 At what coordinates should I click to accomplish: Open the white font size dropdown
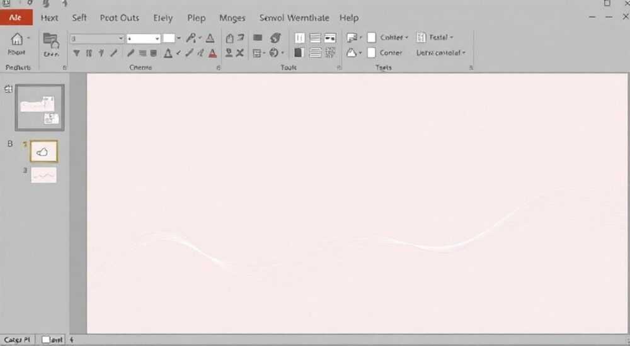144,38
